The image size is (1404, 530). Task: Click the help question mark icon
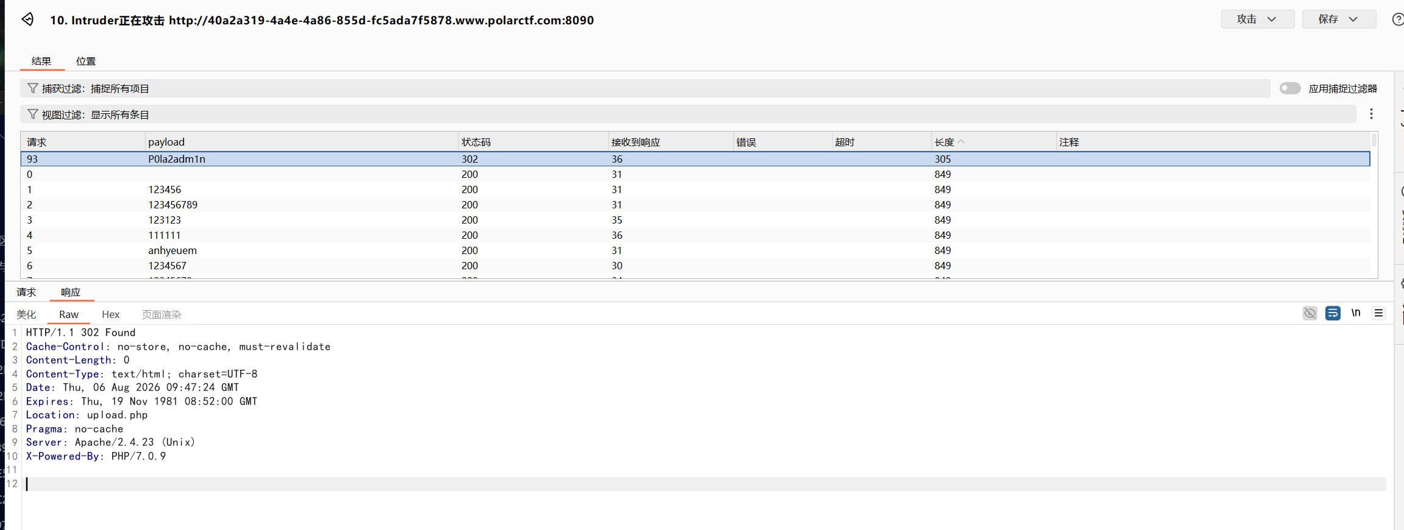click(x=1398, y=19)
